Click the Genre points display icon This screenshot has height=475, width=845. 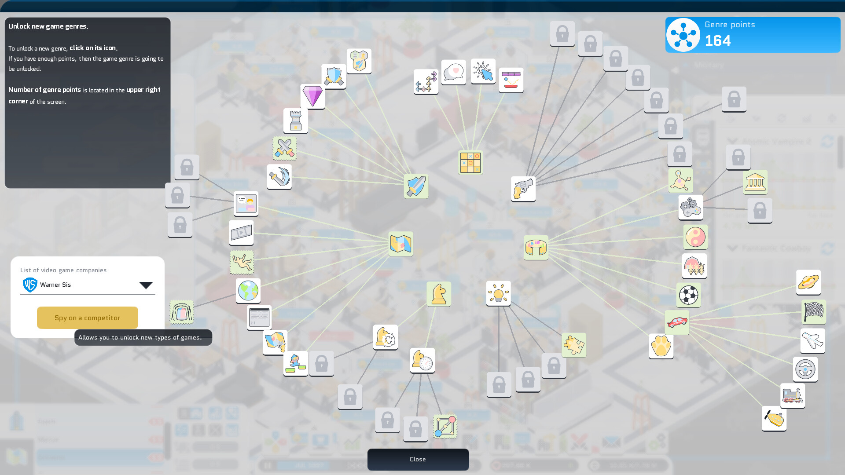click(x=683, y=34)
